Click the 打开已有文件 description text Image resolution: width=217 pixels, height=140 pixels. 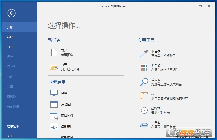pos(70,69)
